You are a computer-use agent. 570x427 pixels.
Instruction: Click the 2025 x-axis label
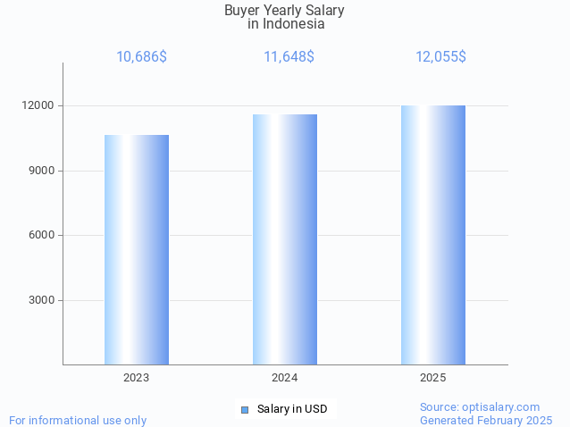point(433,378)
